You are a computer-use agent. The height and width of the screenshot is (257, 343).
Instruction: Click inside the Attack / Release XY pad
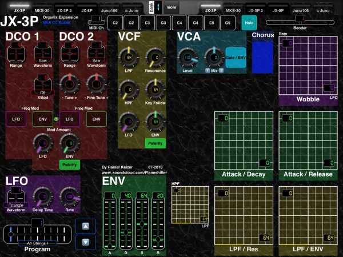[x=308, y=140]
